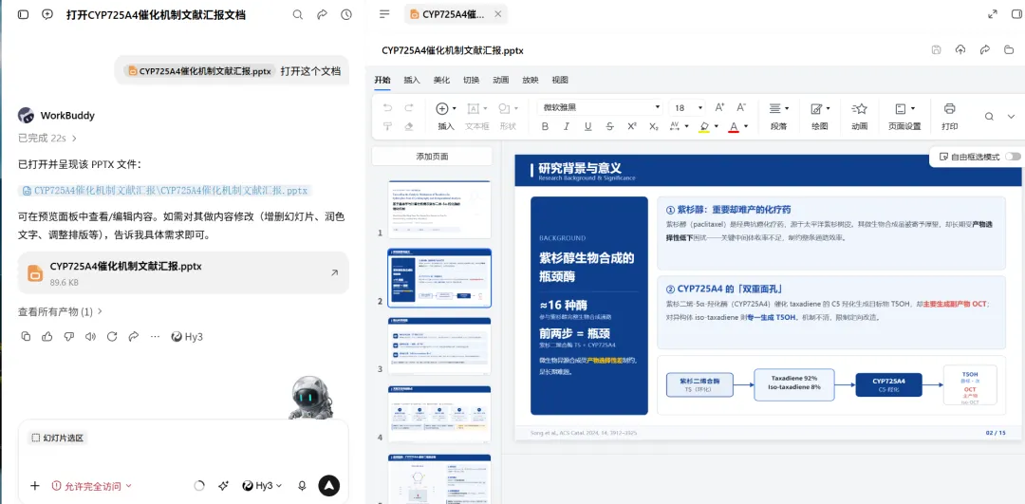Screen dimensions: 1025x504
Task: Apply italic formatting
Action: (566, 126)
